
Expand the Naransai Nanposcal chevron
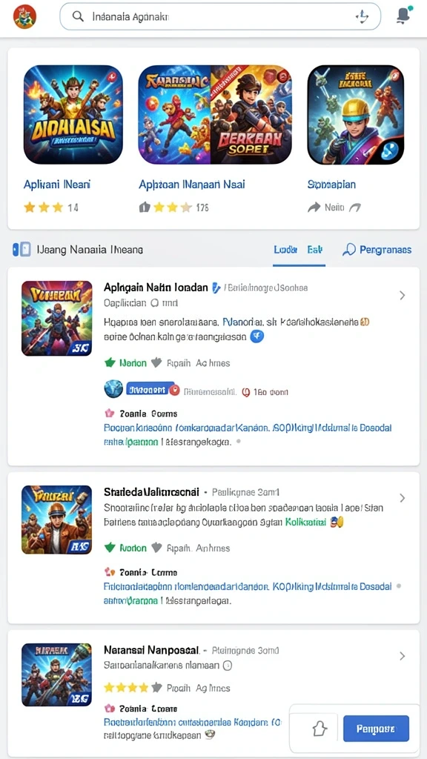tap(403, 656)
